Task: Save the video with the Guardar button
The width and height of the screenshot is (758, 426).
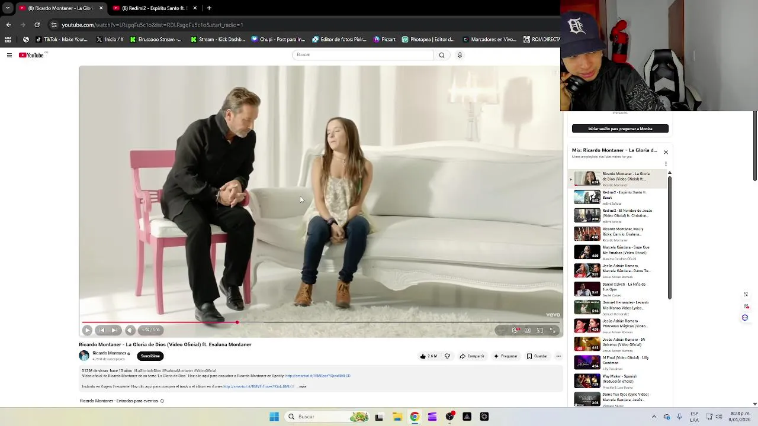Action: pyautogui.click(x=537, y=356)
